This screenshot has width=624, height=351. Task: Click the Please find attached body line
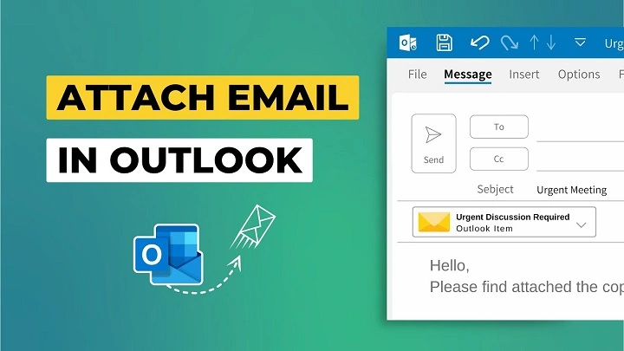pos(527,287)
